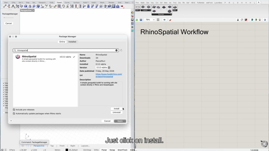
Task: Select the top-left Sources component icon
Action: point(154,7)
